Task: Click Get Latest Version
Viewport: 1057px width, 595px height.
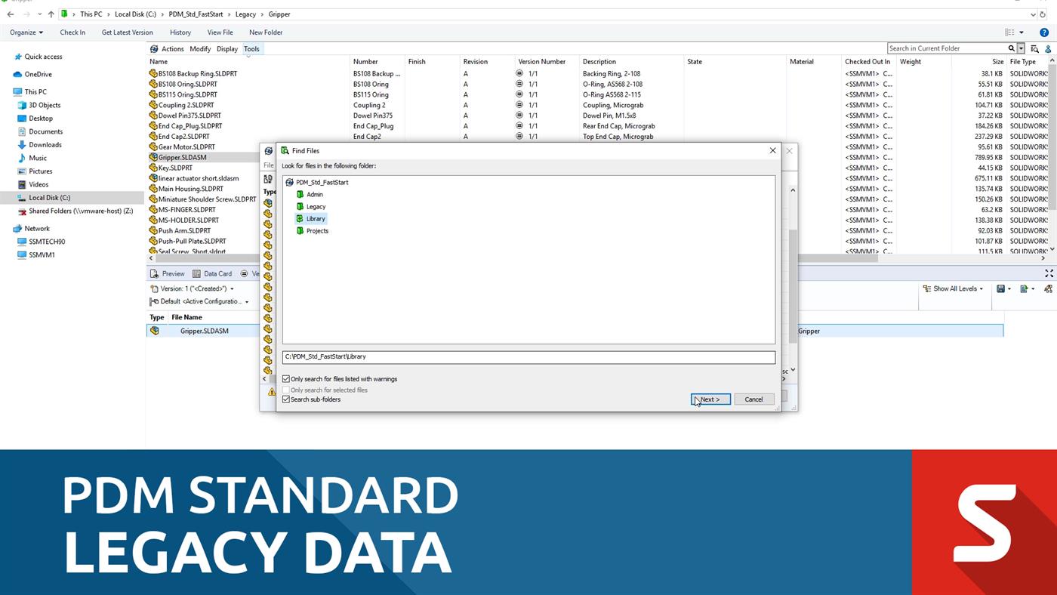Action: coord(128,32)
